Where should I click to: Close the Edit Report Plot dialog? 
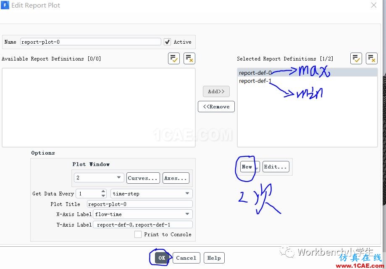pos(374,5)
